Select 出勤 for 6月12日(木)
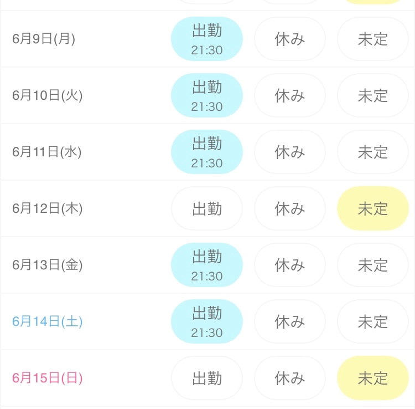Viewport: 415px width, 409px height. [207, 208]
